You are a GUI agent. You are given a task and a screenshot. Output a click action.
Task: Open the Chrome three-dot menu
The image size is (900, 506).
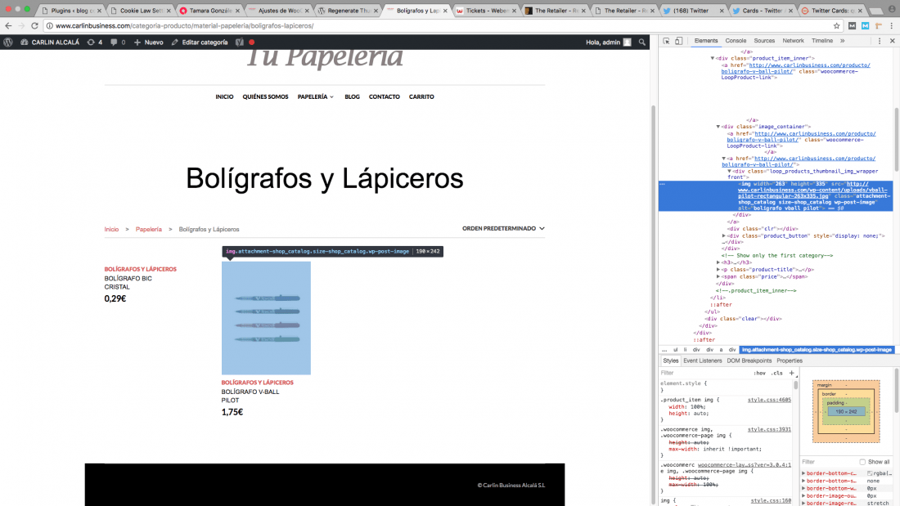click(x=891, y=26)
